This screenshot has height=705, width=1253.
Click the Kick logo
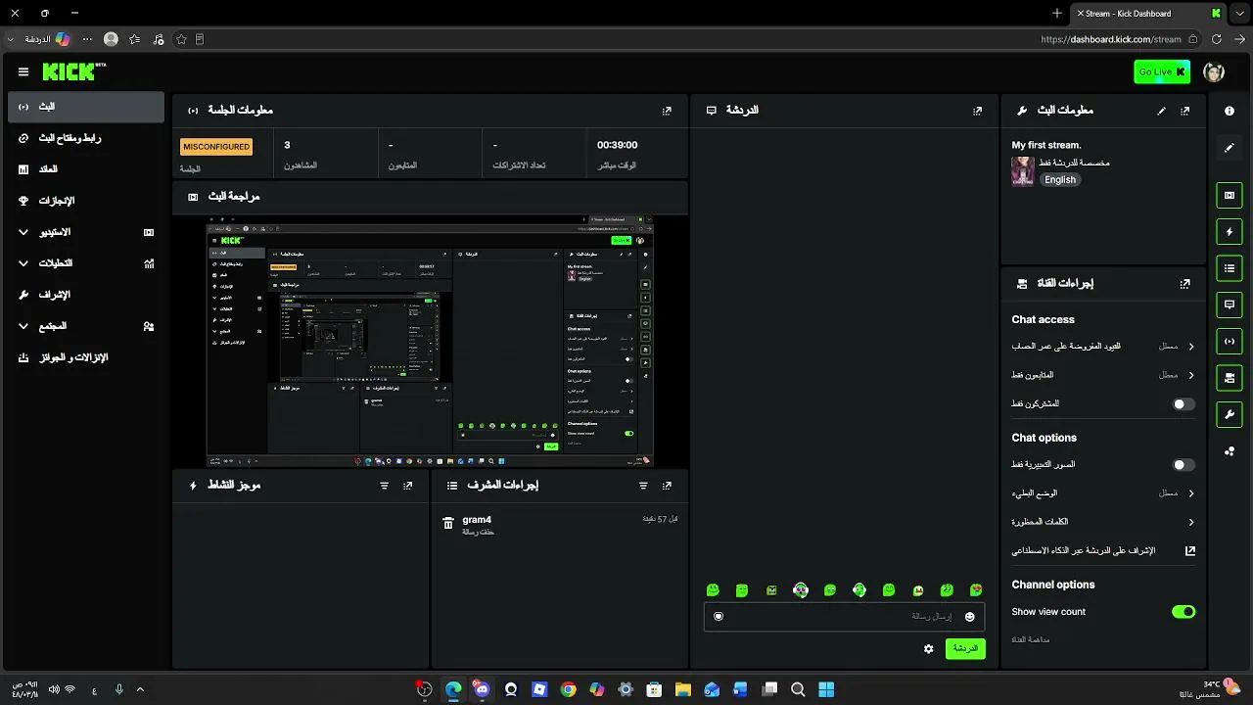click(x=74, y=71)
